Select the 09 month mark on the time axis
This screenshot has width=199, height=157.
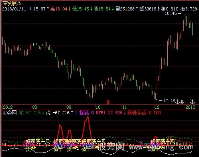click(69, 107)
